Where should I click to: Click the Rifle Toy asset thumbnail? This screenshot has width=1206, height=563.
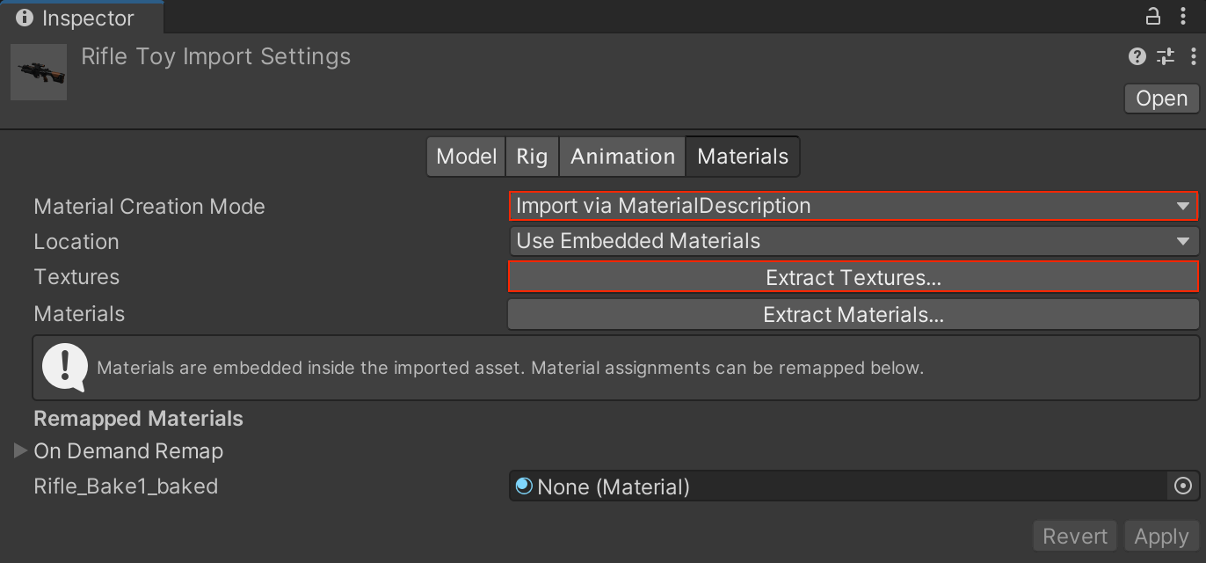39,71
